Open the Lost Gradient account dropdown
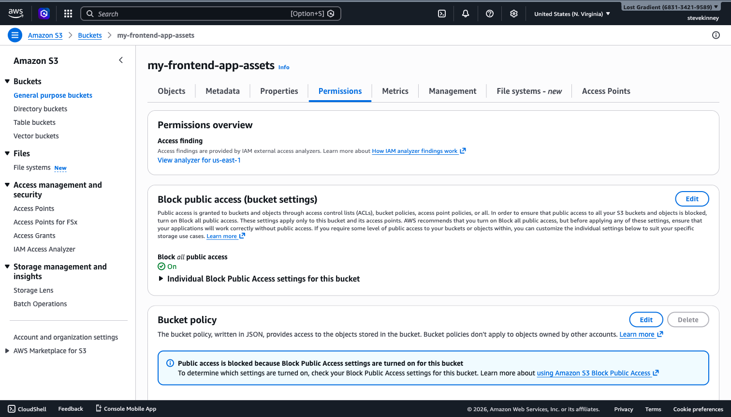The height and width of the screenshot is (417, 731). pyautogui.click(x=671, y=7)
